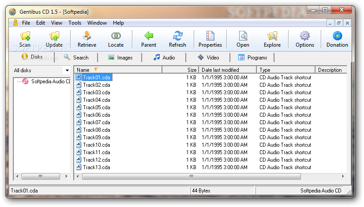This screenshot has height=207, width=364.
Task: Click the Track05.cda file icon
Action: pos(79,107)
